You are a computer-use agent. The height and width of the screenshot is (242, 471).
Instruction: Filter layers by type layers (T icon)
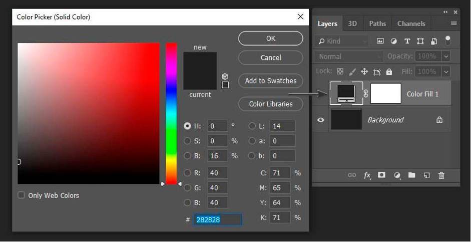tap(407, 41)
